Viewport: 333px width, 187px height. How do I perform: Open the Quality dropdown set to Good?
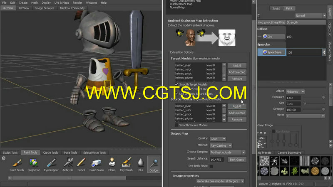[218, 139]
